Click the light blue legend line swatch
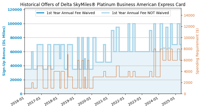The width and height of the screenshot is (202, 109). tap(106, 13)
